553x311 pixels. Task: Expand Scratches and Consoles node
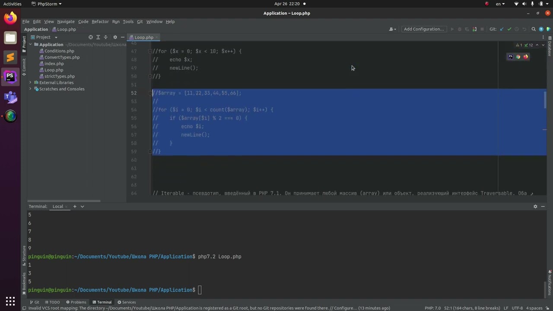pos(30,89)
